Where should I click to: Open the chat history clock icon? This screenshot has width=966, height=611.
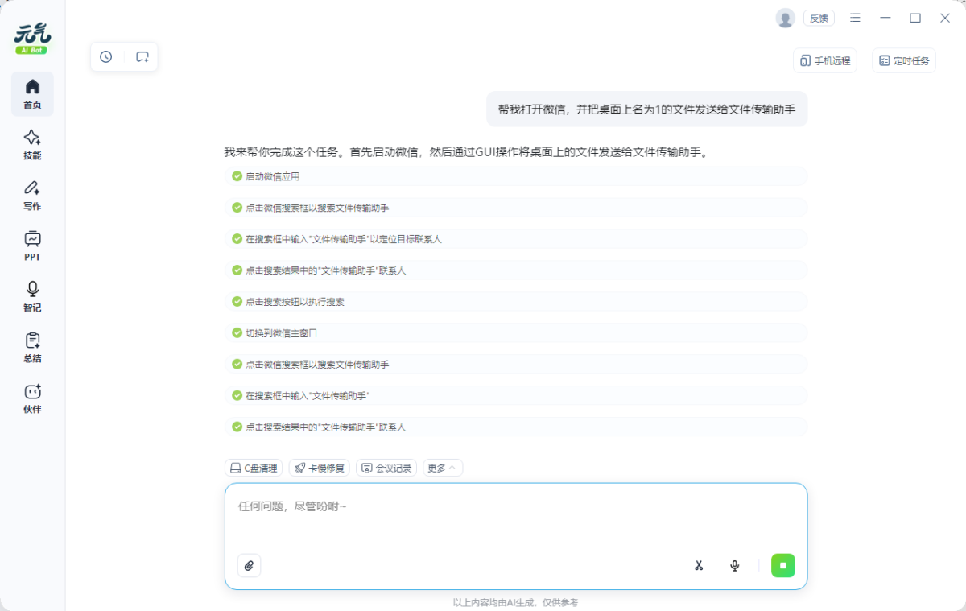[105, 56]
